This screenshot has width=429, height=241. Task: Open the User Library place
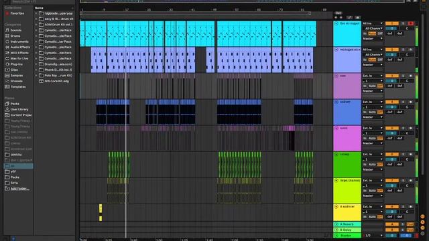19,109
